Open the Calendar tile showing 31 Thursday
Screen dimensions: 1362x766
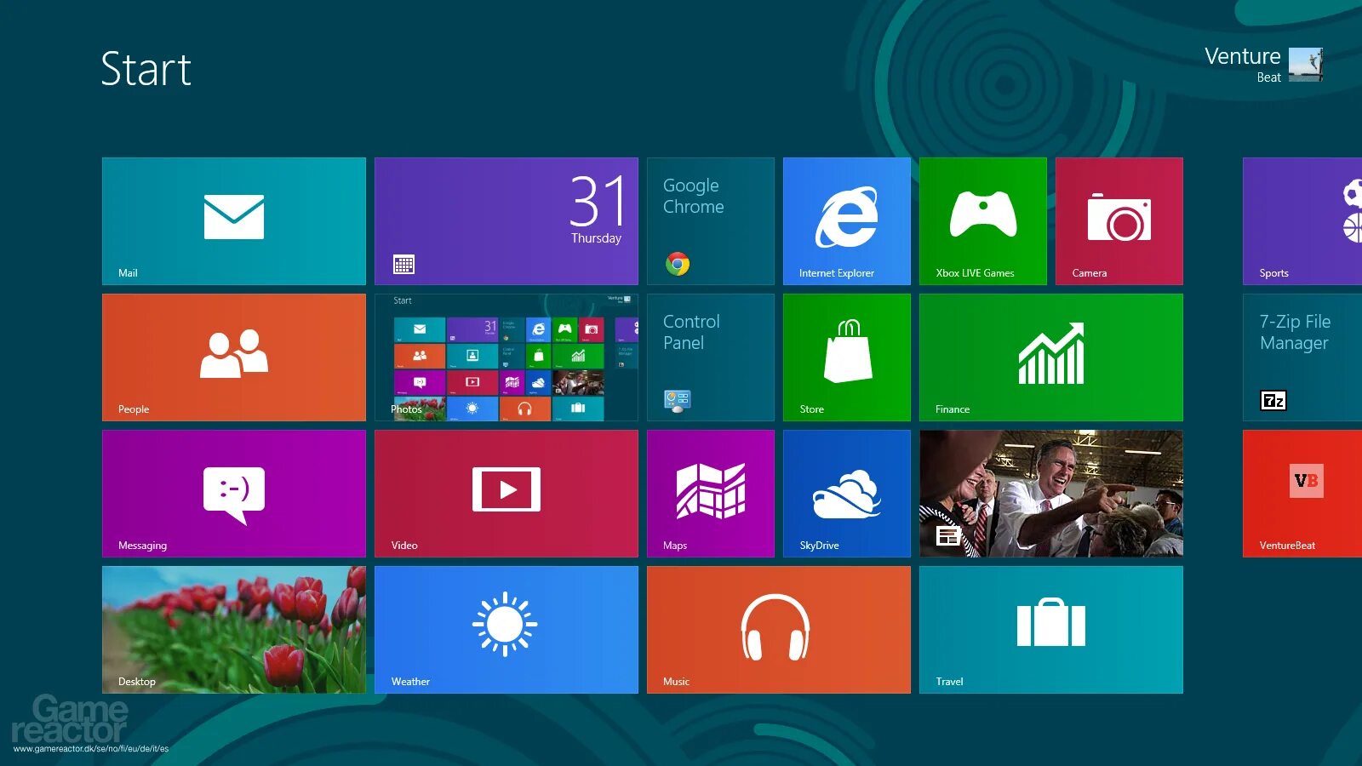(x=506, y=221)
